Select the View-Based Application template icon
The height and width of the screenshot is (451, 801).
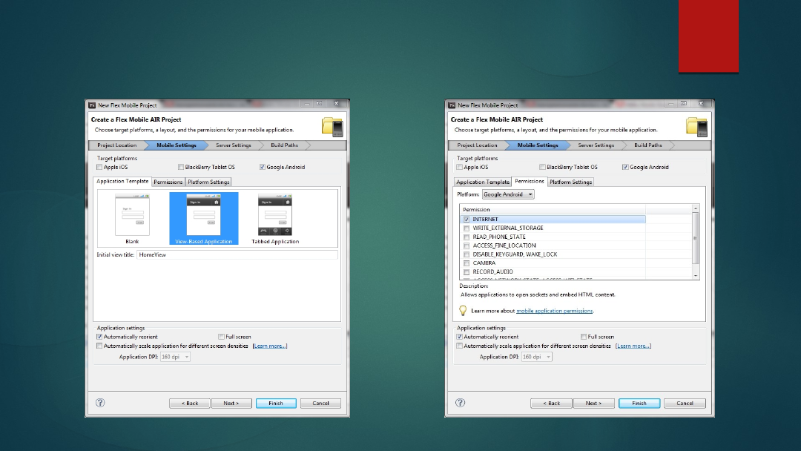pyautogui.click(x=203, y=216)
